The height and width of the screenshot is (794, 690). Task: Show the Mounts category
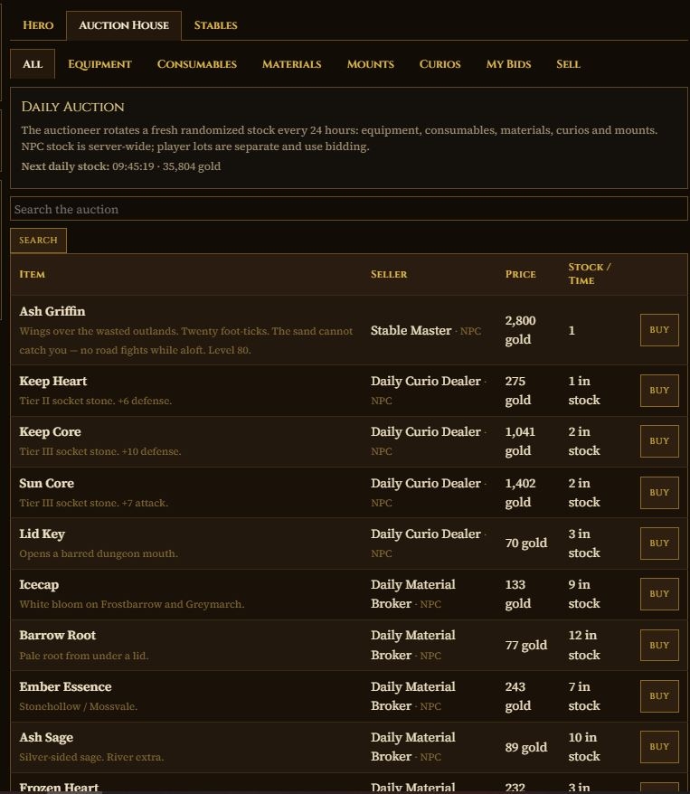[x=371, y=64]
